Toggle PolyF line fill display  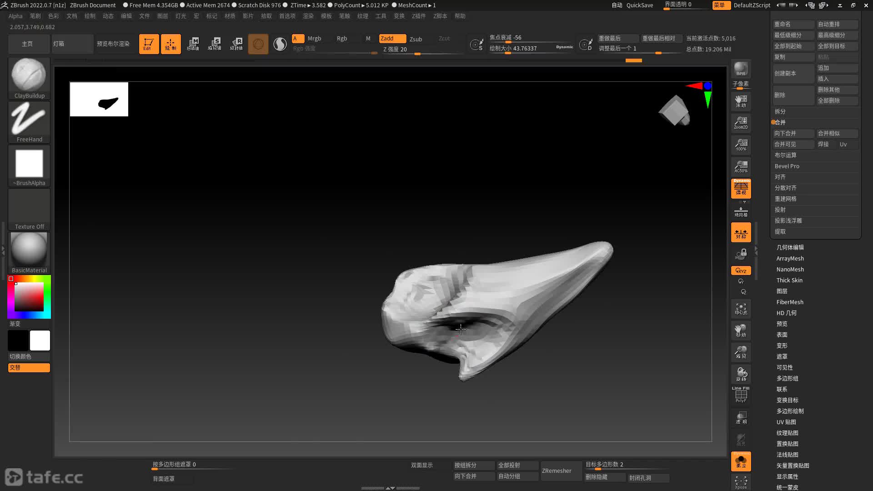click(x=741, y=395)
